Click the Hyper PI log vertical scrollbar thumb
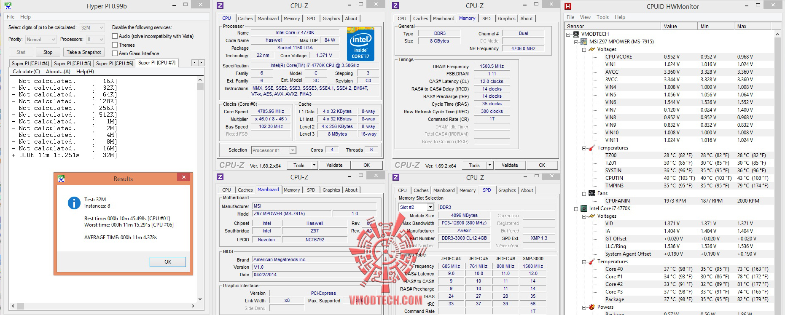Screen dimensions: 785x315 [x=200, y=86]
